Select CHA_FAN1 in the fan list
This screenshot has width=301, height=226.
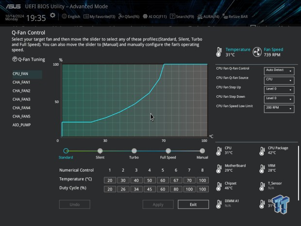[21, 83]
